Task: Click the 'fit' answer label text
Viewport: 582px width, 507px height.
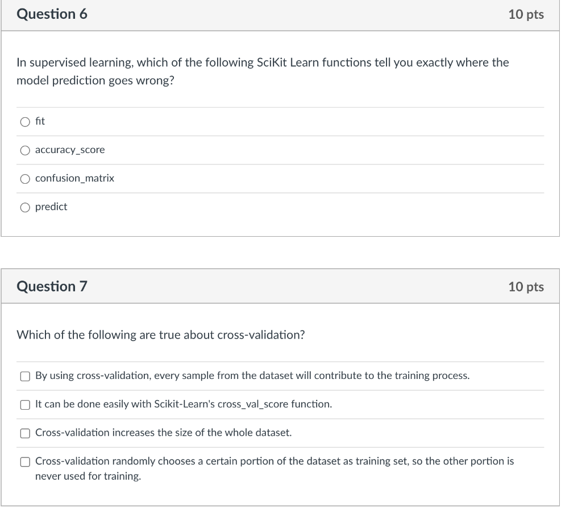Action: coord(40,121)
